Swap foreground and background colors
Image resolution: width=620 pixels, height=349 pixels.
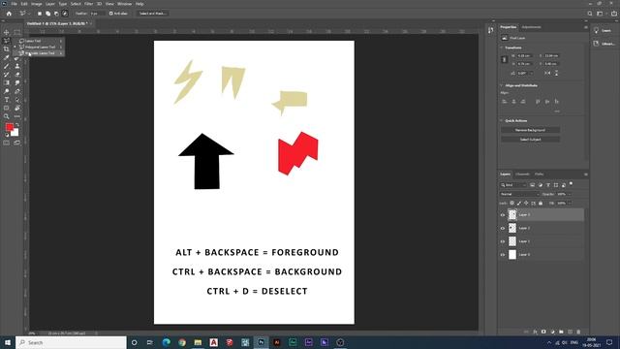pos(17,125)
